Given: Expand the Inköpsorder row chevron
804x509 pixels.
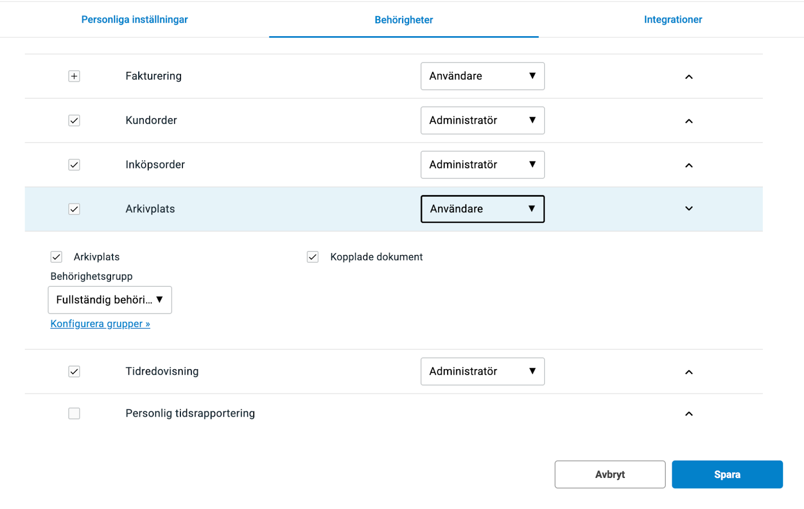Looking at the screenshot, I should (689, 165).
